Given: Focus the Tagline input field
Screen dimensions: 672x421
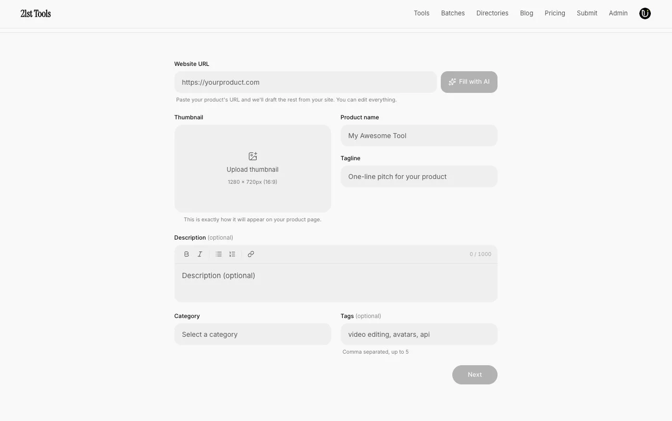Looking at the screenshot, I should click(419, 177).
